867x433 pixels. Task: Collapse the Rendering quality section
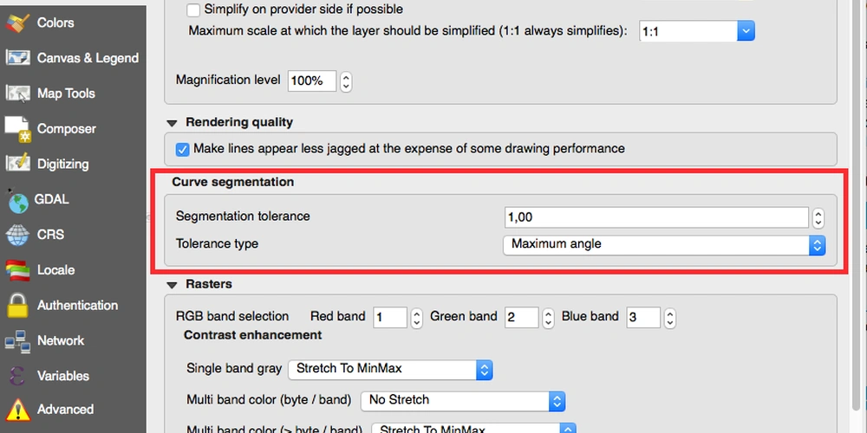(172, 123)
